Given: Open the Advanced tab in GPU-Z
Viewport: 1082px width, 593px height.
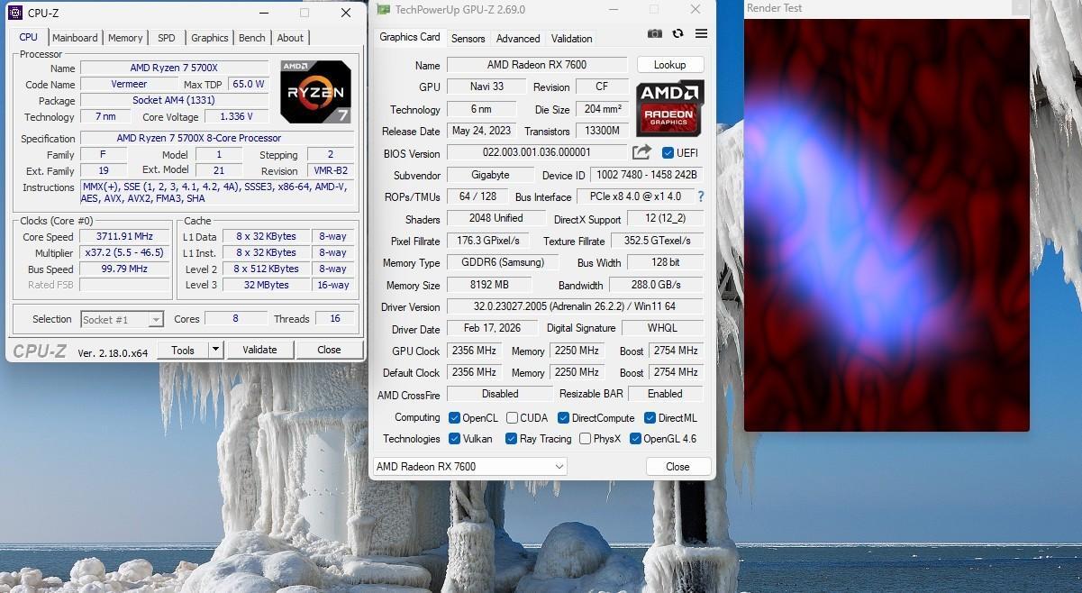Looking at the screenshot, I should [518, 39].
